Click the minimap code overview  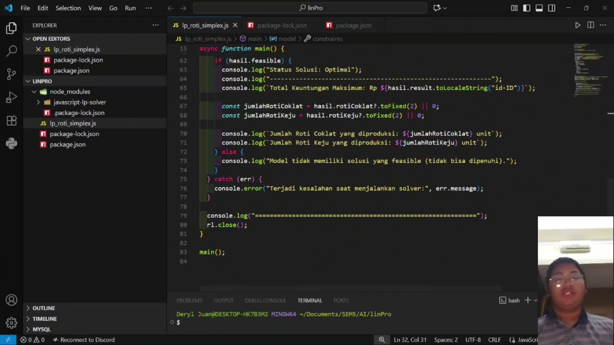pos(588,67)
